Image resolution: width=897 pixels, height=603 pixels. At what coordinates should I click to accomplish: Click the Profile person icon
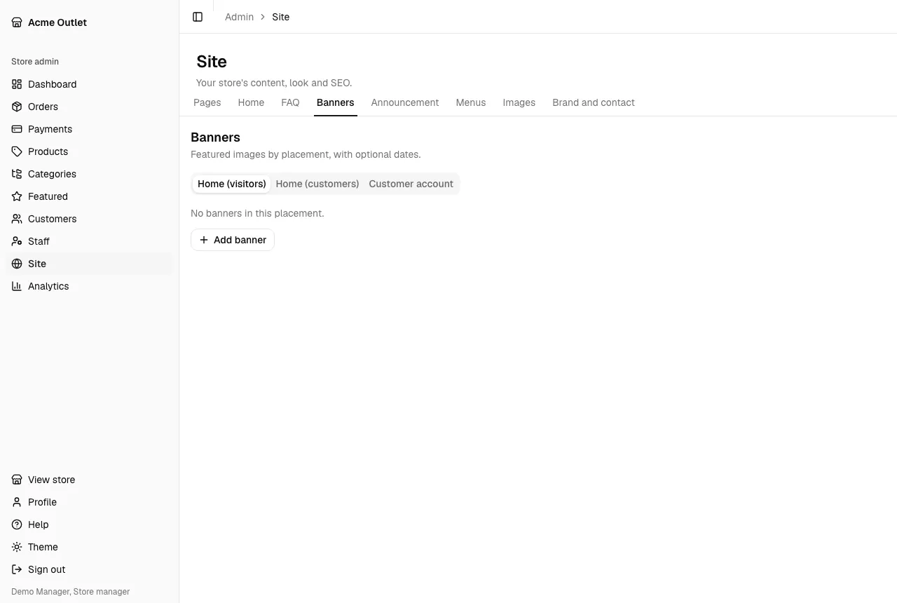pos(17,502)
